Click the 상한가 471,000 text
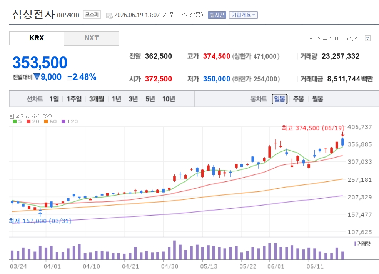This screenshot has width=379, height=274. click(256, 56)
